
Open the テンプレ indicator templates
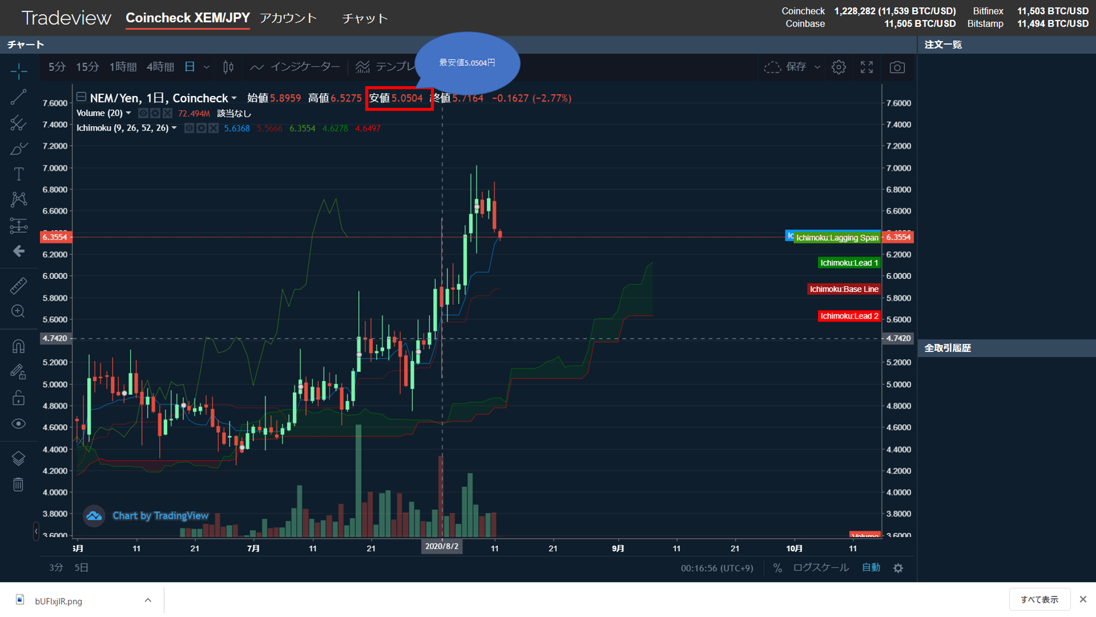tap(385, 67)
